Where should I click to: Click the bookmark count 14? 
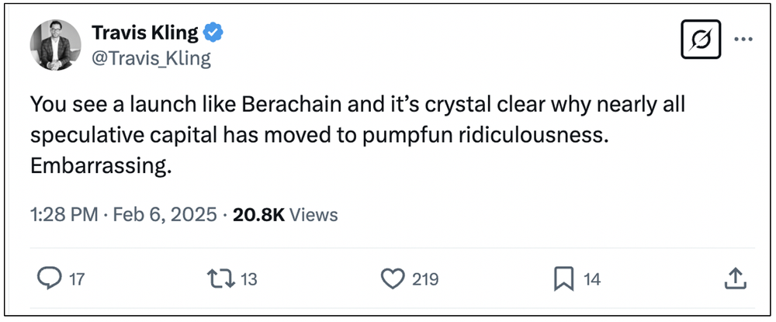[x=591, y=279]
